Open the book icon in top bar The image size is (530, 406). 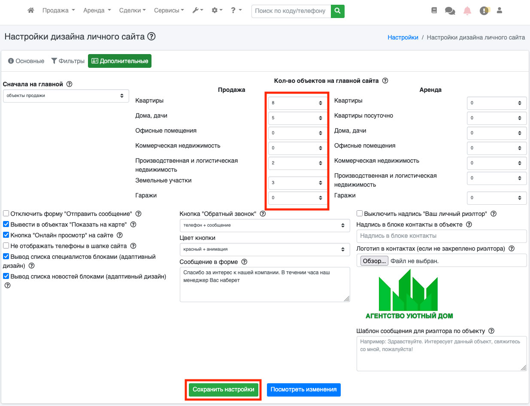click(x=434, y=11)
